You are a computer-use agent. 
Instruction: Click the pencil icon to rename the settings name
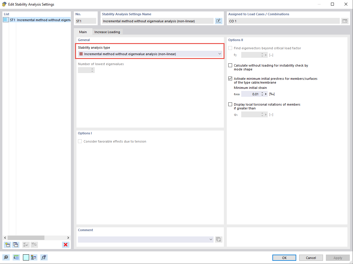tap(219, 21)
